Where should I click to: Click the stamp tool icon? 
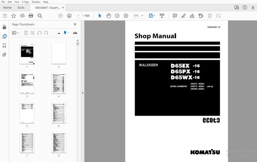tap(201, 16)
